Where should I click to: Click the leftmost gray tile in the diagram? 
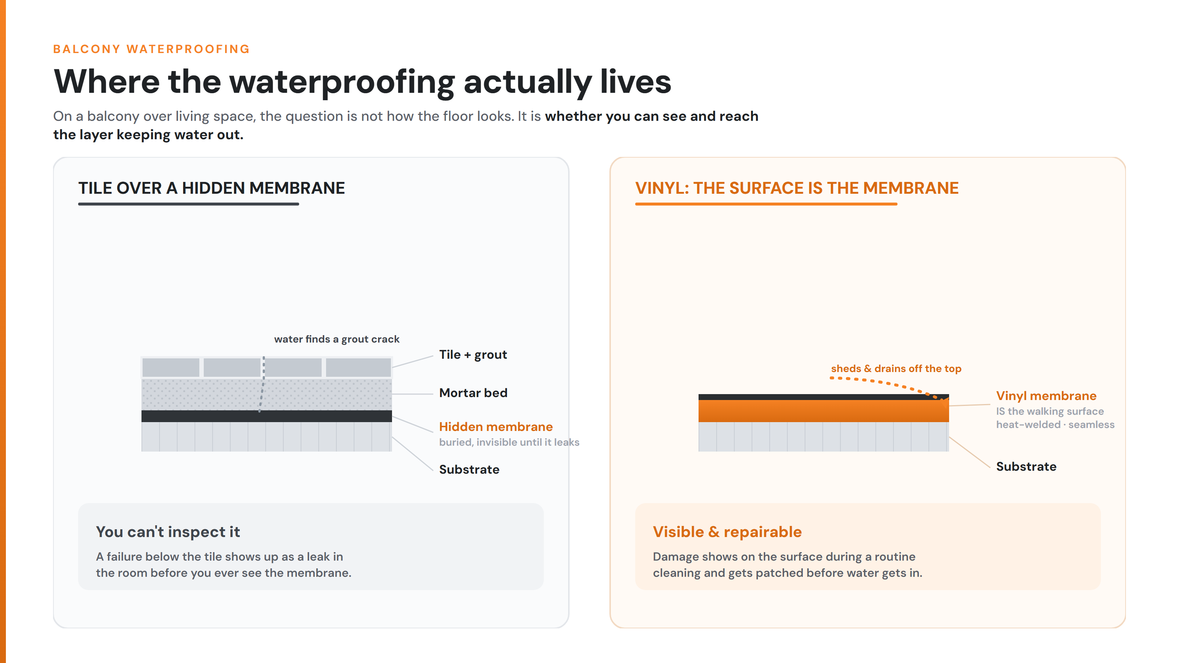click(171, 368)
